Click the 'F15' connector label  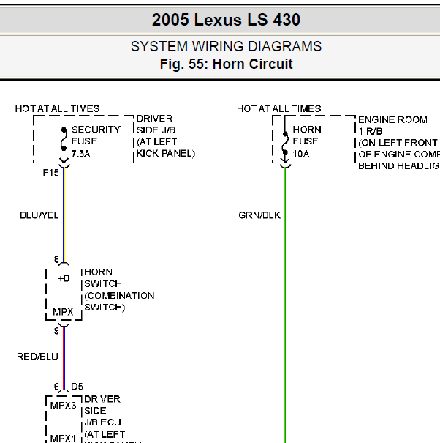pos(50,173)
